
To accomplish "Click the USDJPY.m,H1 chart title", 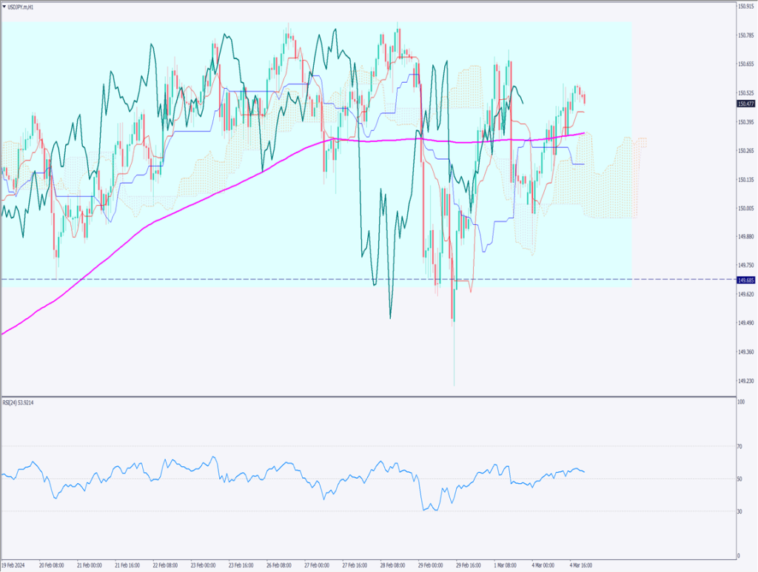I will (21, 6).
